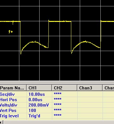Click the Trig'd status cell
114x124 pixels.
34,116
